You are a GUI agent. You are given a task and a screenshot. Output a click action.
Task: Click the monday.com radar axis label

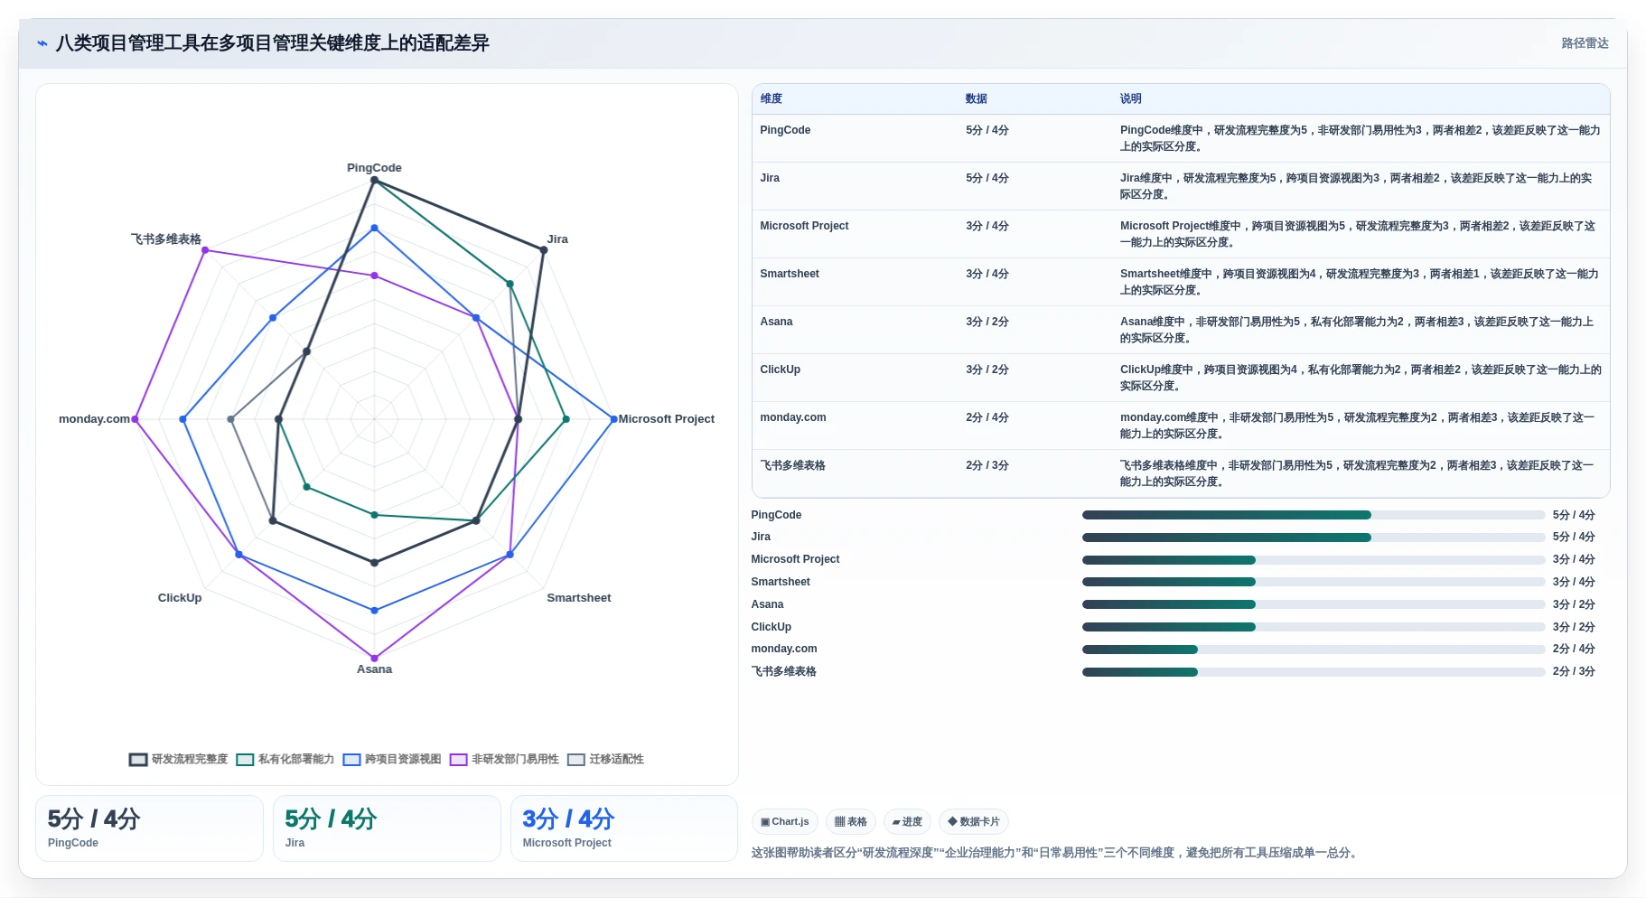point(94,419)
